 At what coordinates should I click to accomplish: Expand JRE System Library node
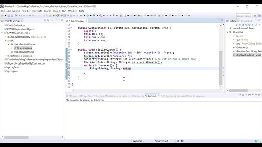(5, 37)
